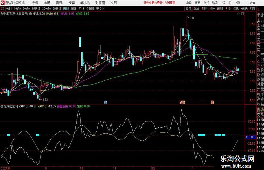This screenshot has height=170, width=264.
Task: Open the 市场 menu
Action: 47,3
